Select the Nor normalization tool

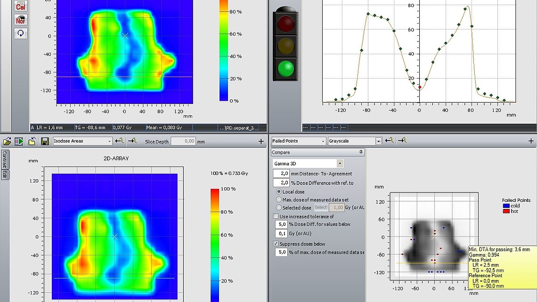[20, 20]
